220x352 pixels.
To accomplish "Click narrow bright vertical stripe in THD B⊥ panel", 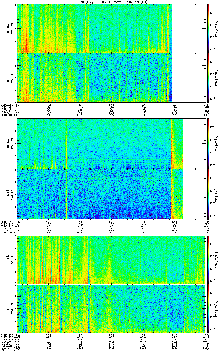I will click(x=67, y=143).
